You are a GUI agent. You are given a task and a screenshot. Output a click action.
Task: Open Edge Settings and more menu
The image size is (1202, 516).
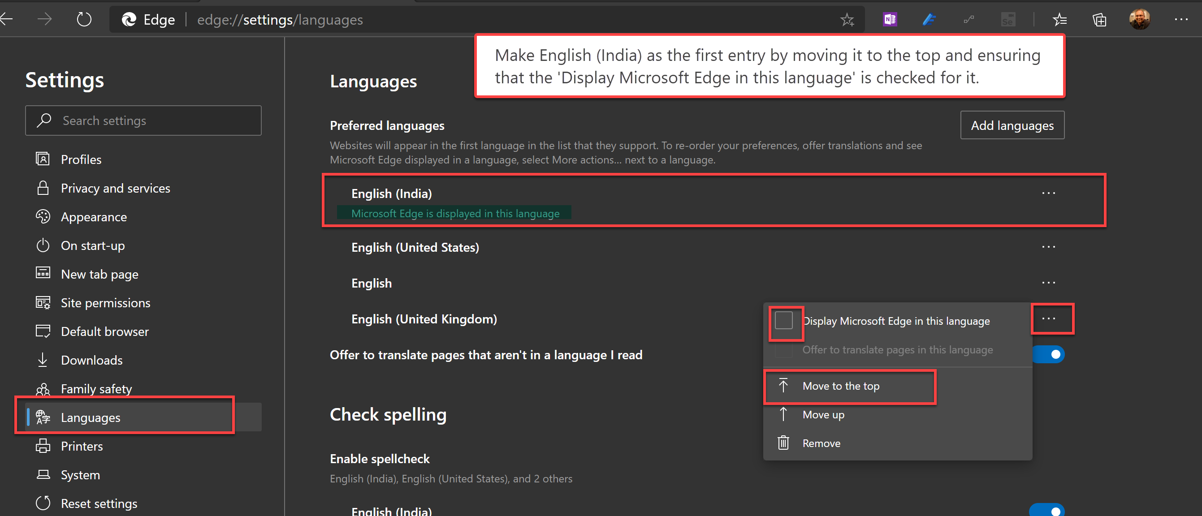1181,19
